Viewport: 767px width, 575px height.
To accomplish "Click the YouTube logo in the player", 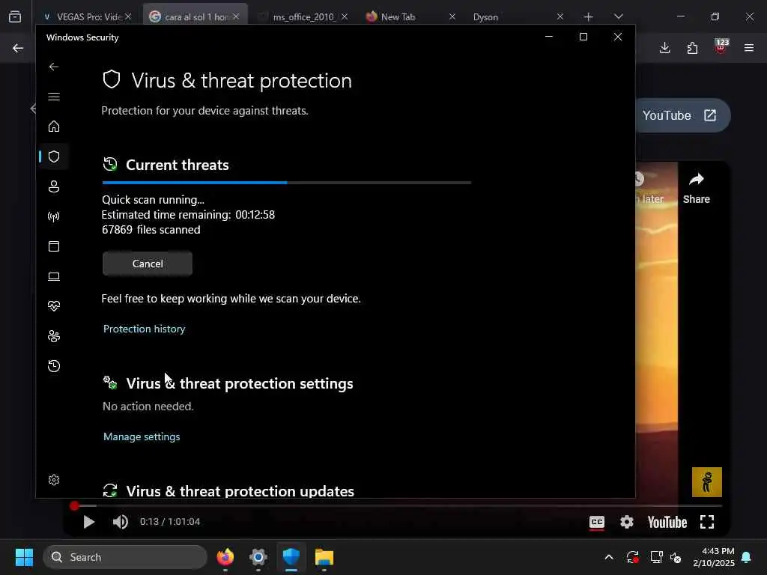I will (x=667, y=522).
